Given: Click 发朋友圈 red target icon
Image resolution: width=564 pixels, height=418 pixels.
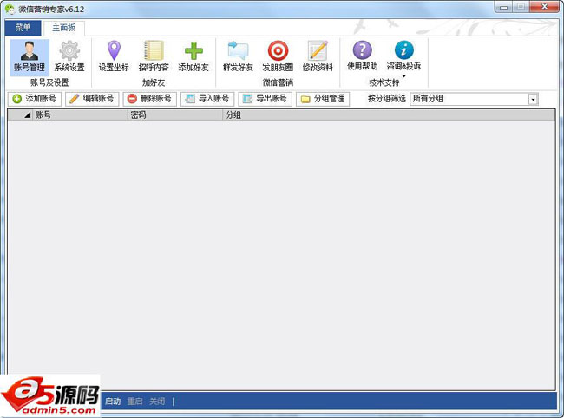Looking at the screenshot, I should 278,56.
